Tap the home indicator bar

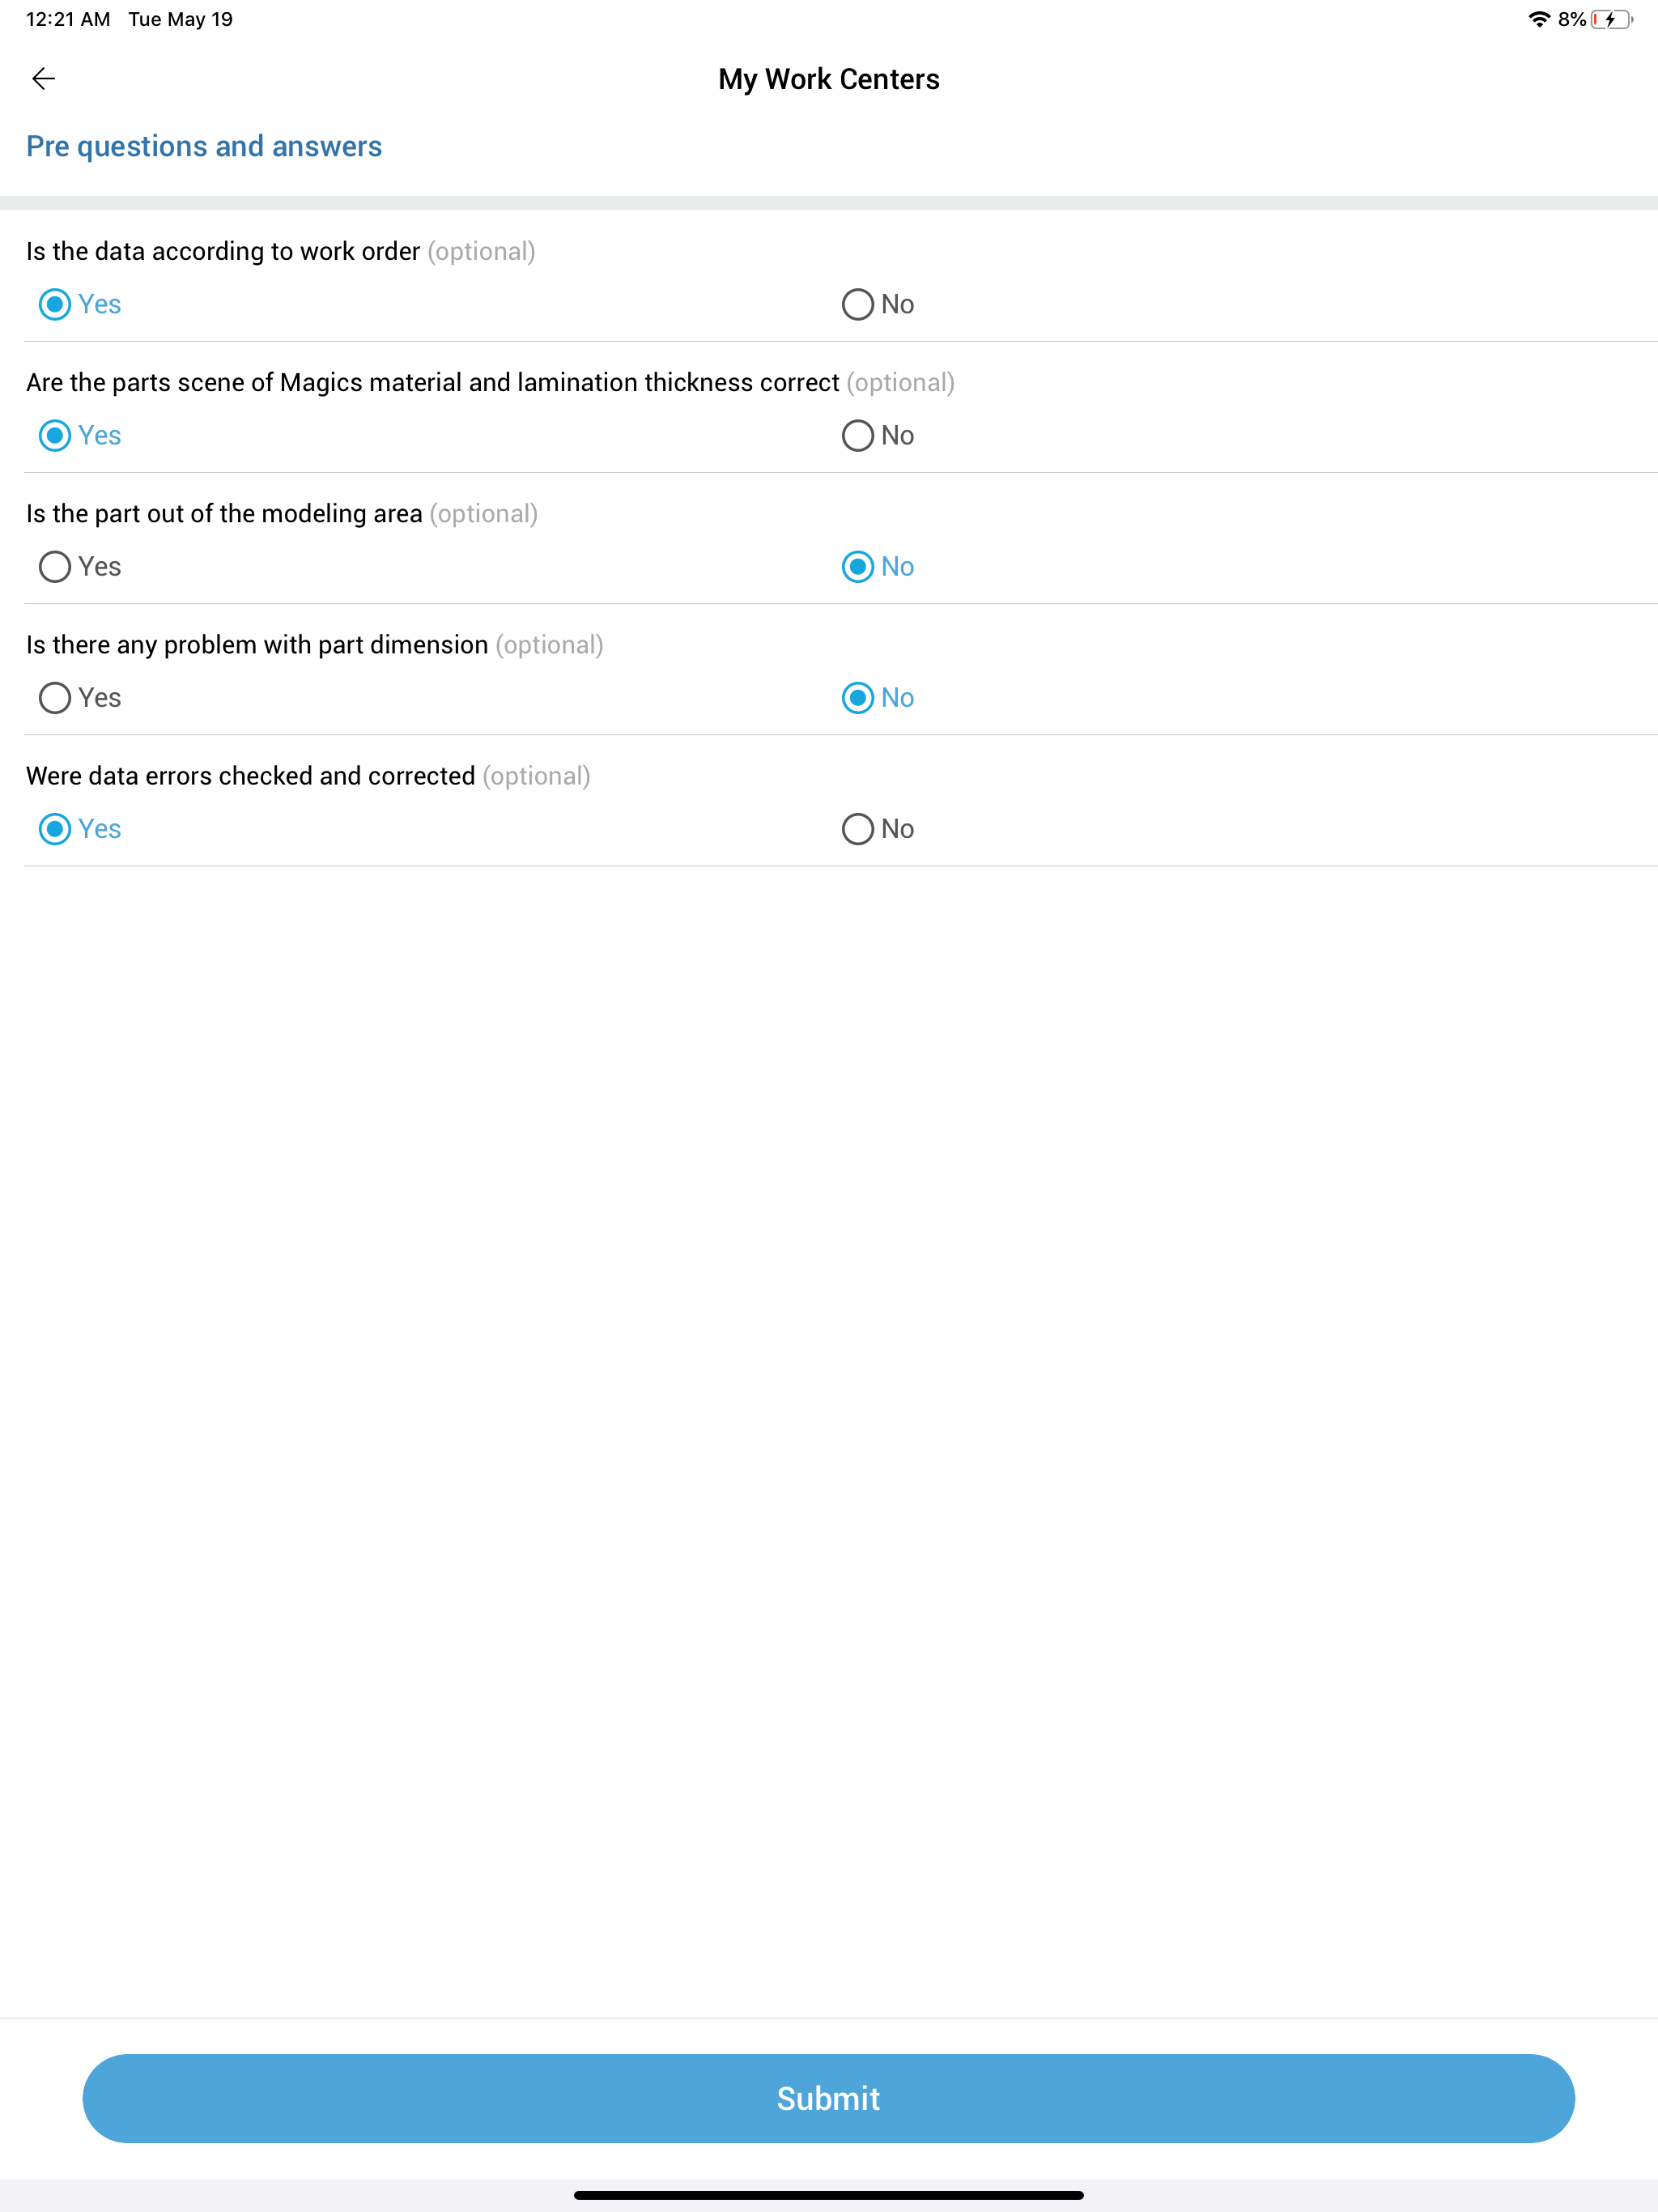click(829, 2195)
